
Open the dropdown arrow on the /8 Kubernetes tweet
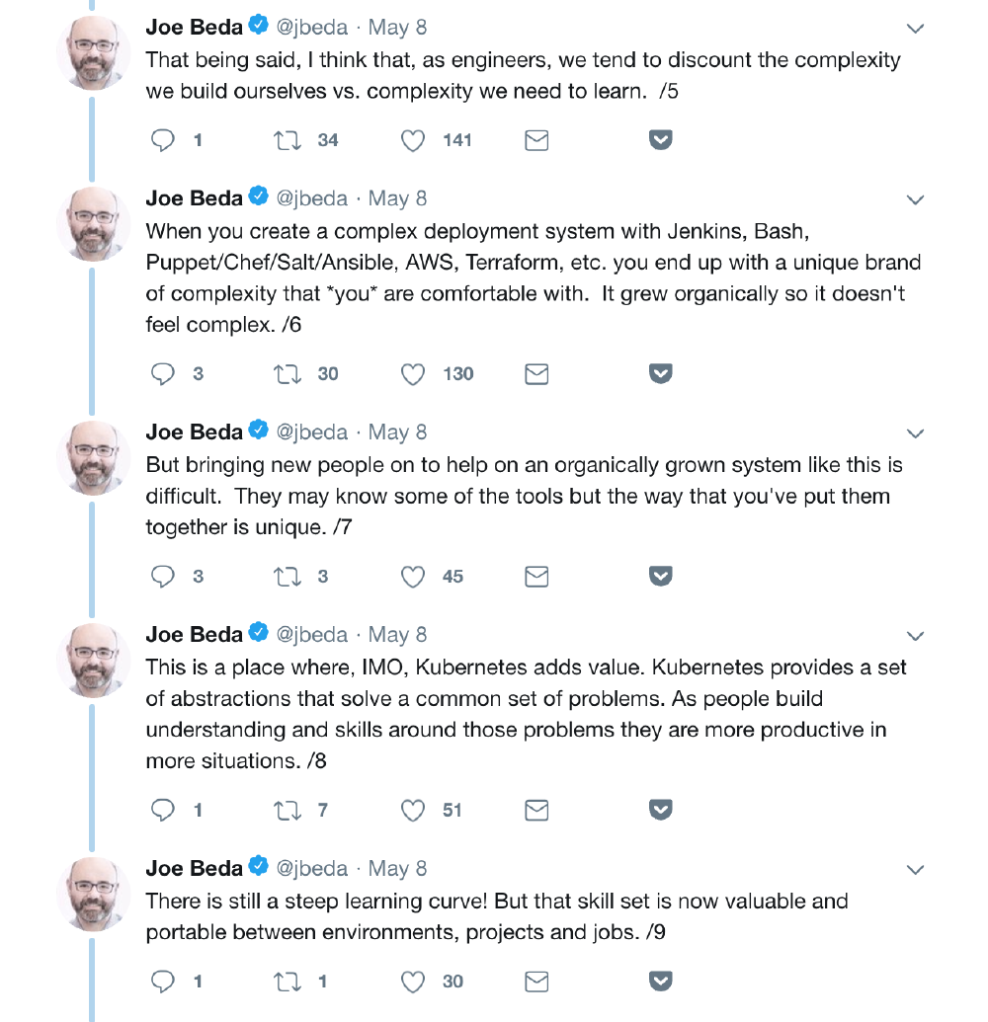(915, 636)
